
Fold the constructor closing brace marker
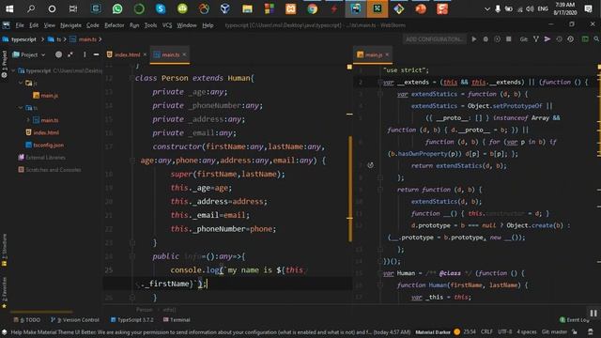tap(132, 242)
